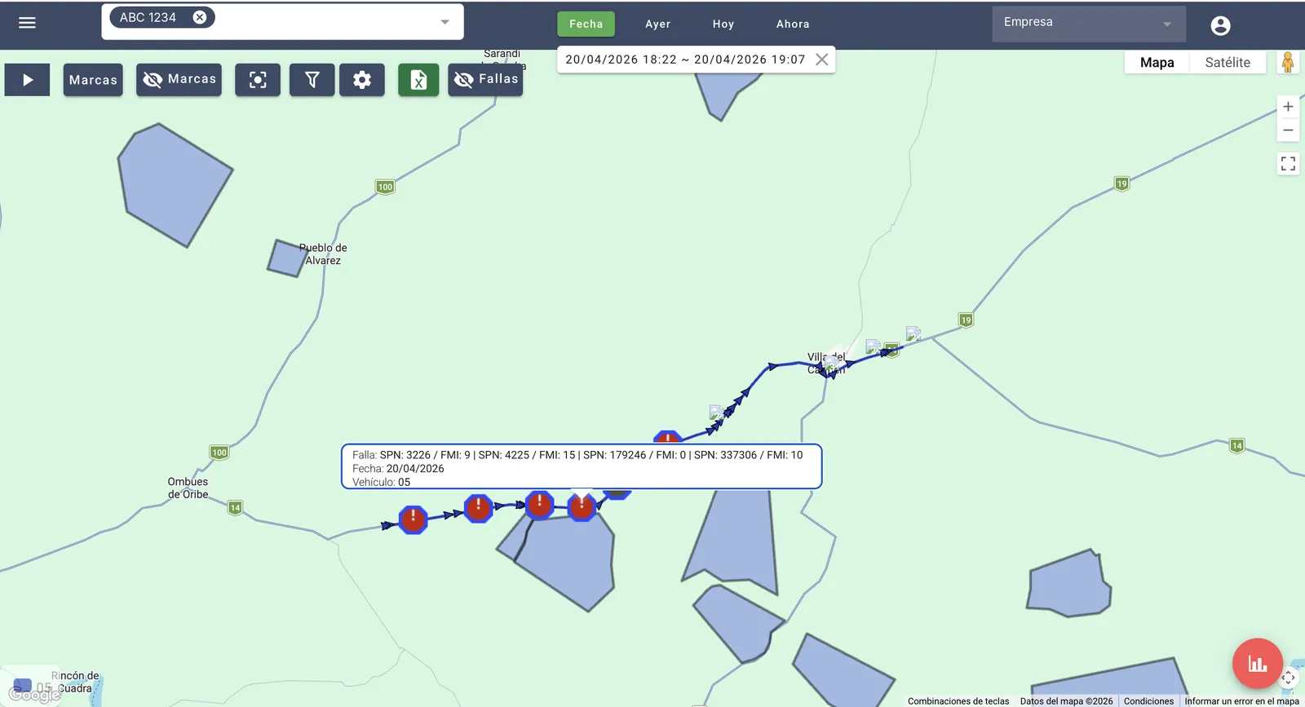
Task: Zoom out on the map
Action: coord(1288,130)
